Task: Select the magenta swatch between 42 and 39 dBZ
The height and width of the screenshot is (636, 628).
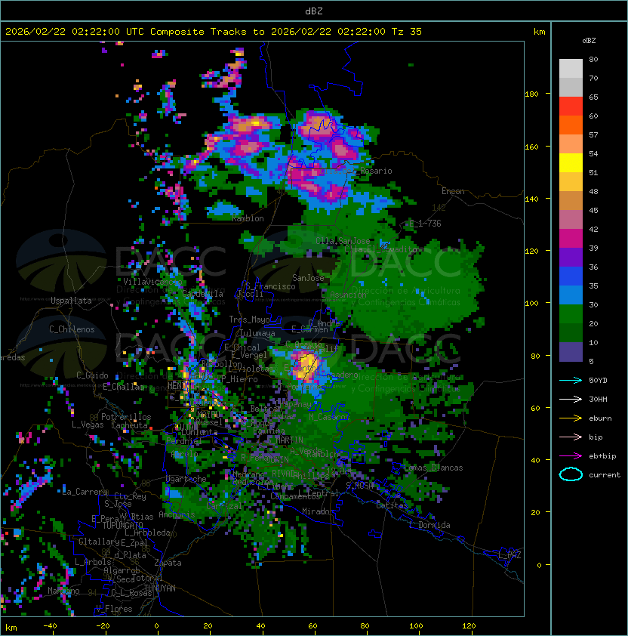Action: 571,239
